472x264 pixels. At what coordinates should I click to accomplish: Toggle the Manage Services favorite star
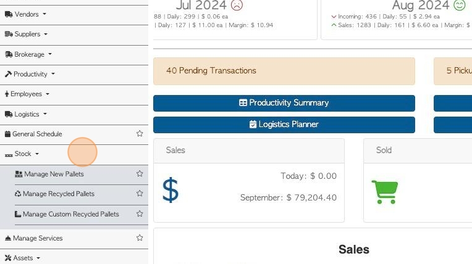tap(140, 238)
